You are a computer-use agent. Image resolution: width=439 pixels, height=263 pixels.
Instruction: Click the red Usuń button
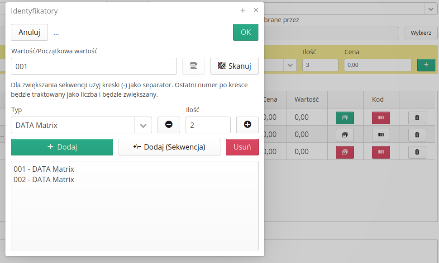click(x=242, y=147)
